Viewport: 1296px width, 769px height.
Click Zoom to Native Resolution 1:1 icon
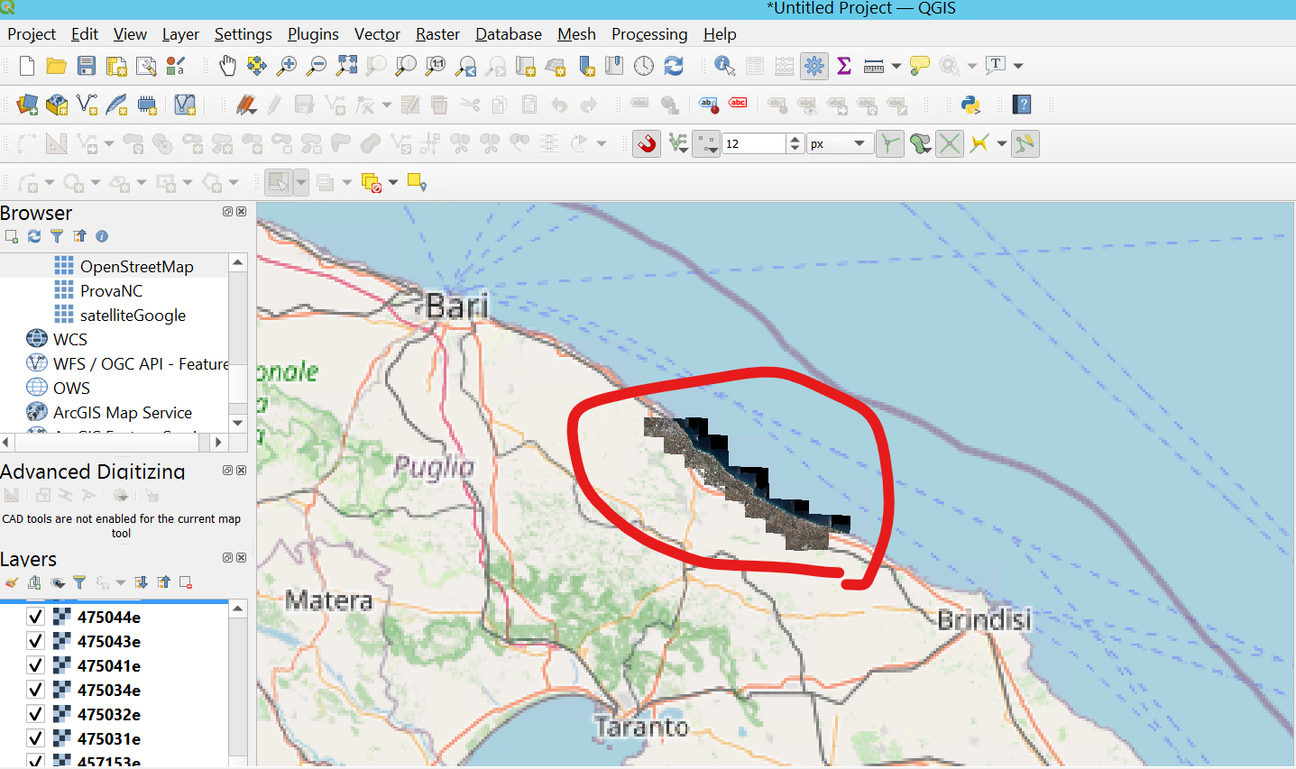pyautogui.click(x=436, y=66)
